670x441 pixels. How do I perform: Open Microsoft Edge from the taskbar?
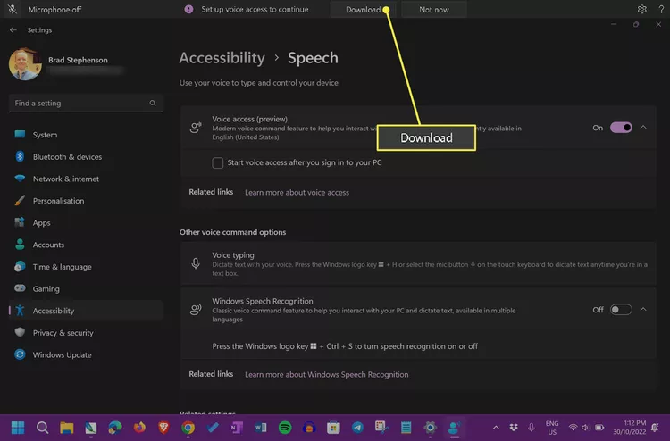[x=115, y=427]
